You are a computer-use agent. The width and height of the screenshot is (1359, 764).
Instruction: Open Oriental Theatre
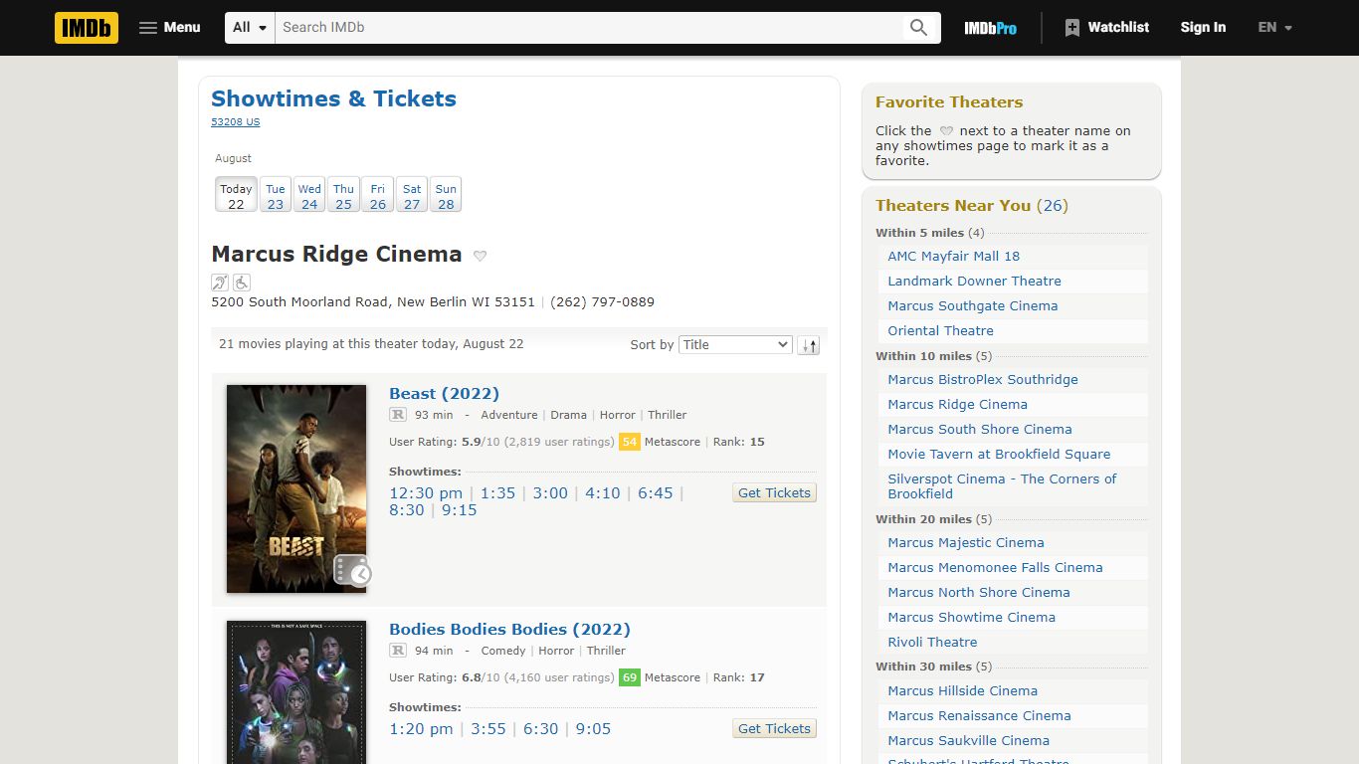click(940, 330)
